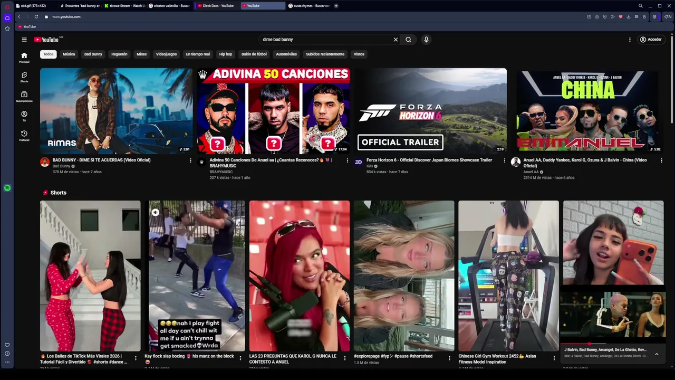Click the Acceder sign-in button
The width and height of the screenshot is (675, 380).
click(x=651, y=40)
